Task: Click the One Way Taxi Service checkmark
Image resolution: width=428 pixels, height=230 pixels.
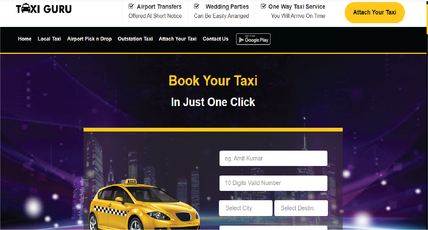Action: click(x=263, y=6)
